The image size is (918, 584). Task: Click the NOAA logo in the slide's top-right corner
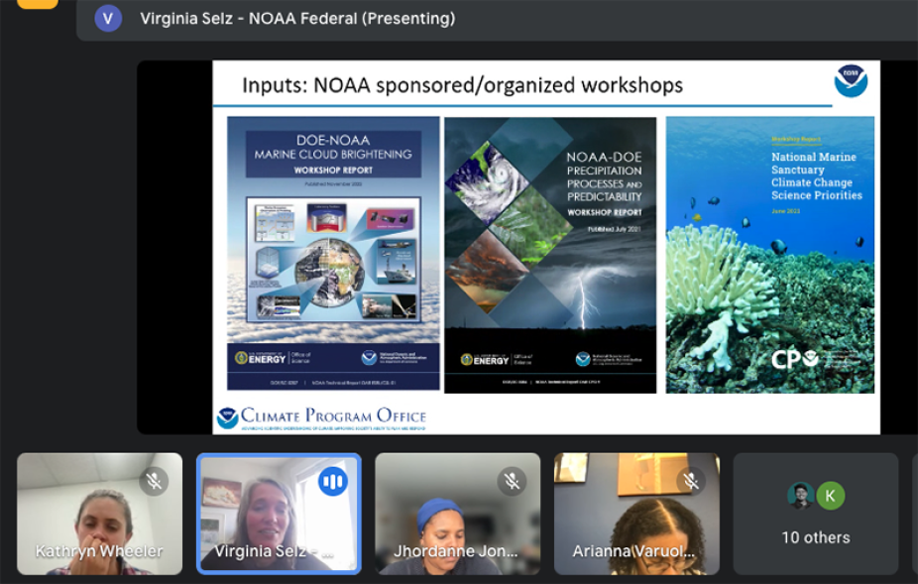point(851,81)
